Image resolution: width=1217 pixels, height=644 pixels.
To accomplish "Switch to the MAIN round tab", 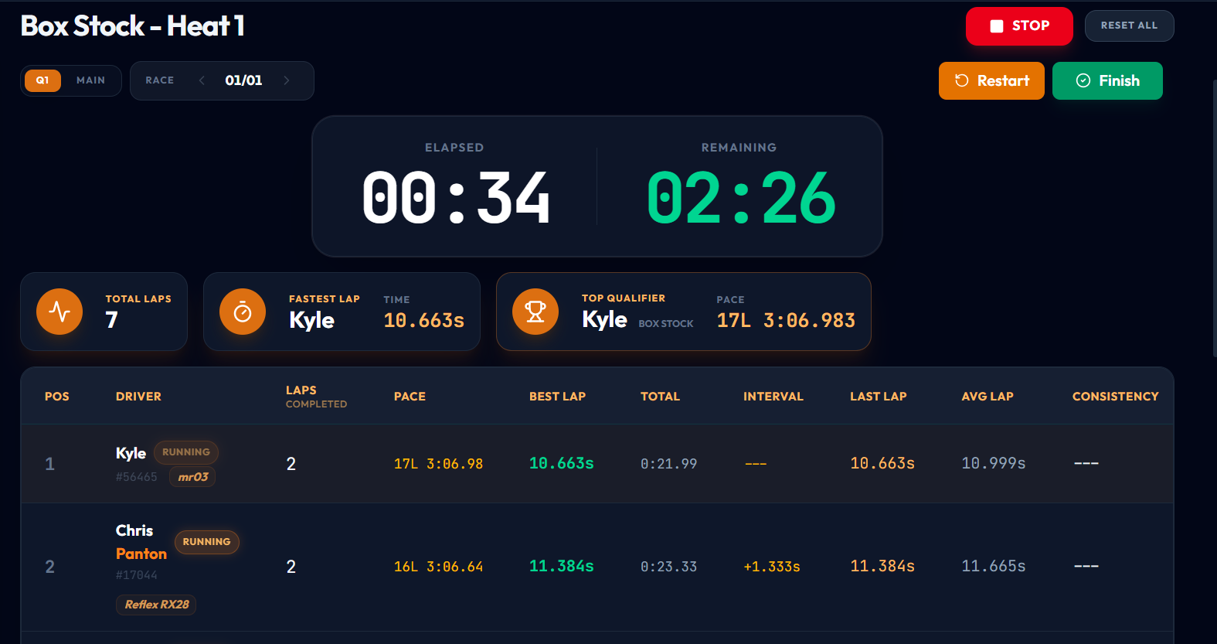I will coord(90,80).
